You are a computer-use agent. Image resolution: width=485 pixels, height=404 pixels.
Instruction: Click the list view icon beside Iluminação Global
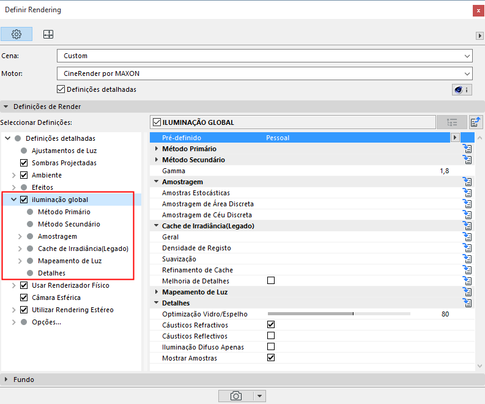(452, 122)
